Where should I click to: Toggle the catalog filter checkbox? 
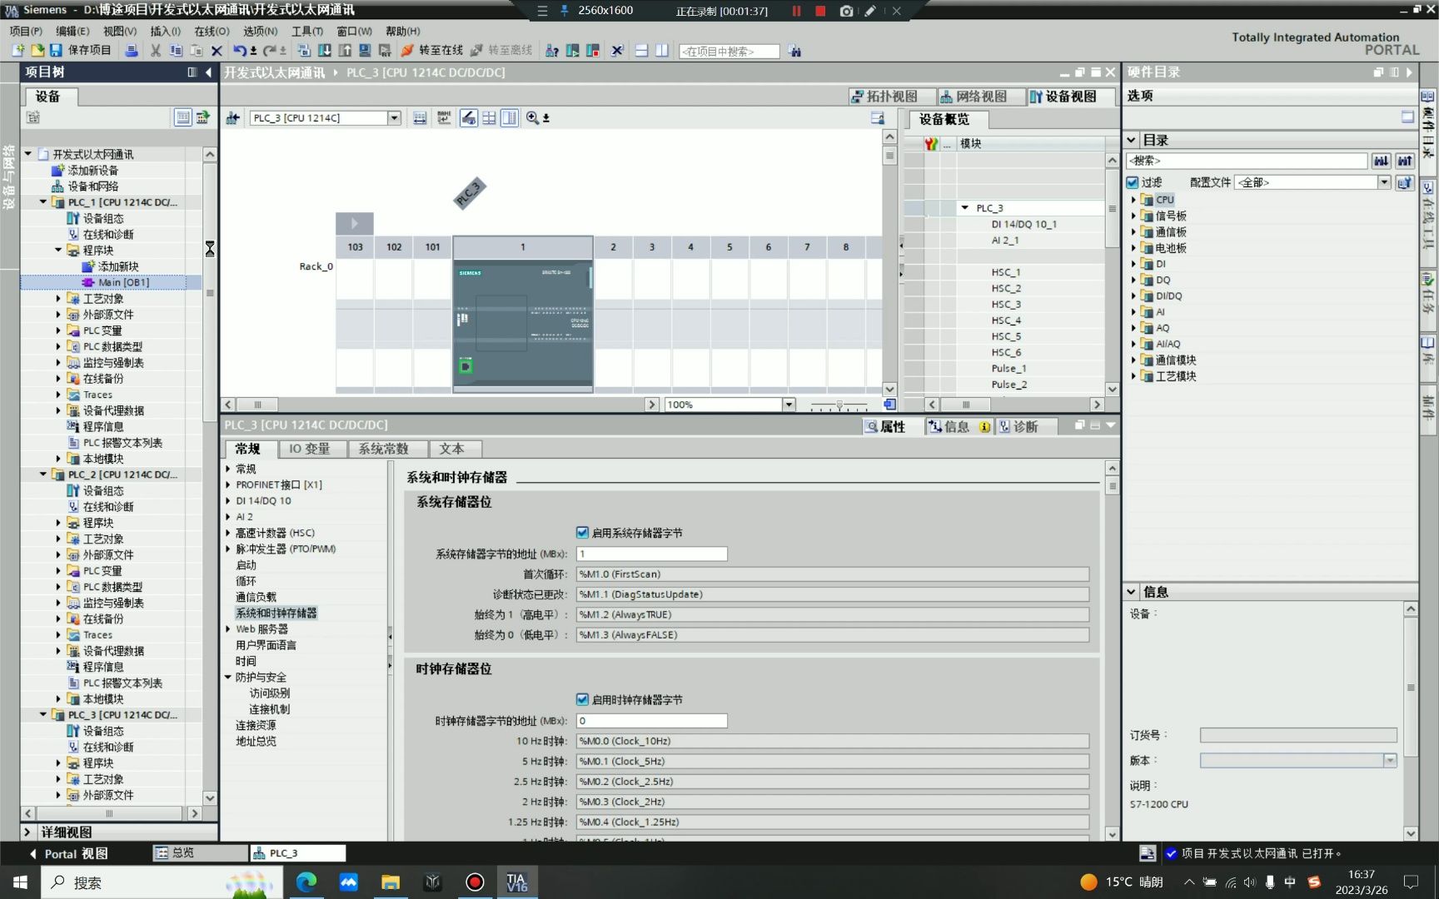click(1133, 182)
